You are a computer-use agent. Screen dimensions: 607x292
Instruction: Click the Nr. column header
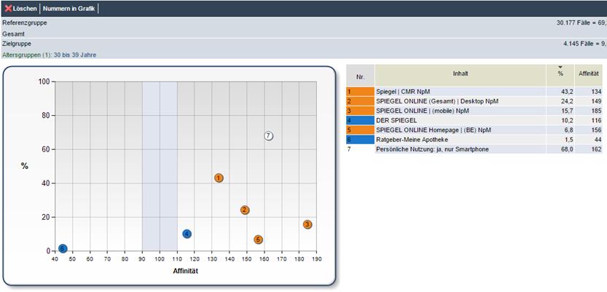(361, 75)
